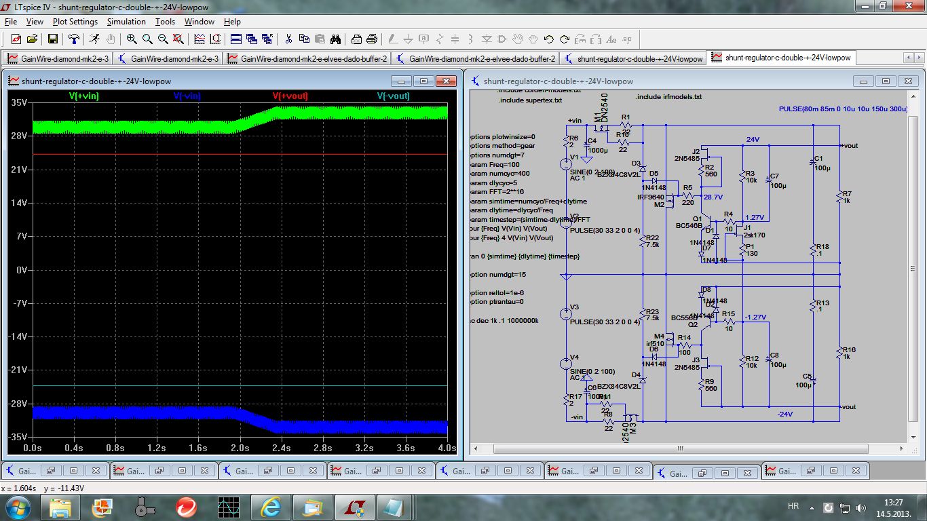Screen dimensions: 927x521
Task: Click .include irfmodels.txt directive
Action: [668, 97]
